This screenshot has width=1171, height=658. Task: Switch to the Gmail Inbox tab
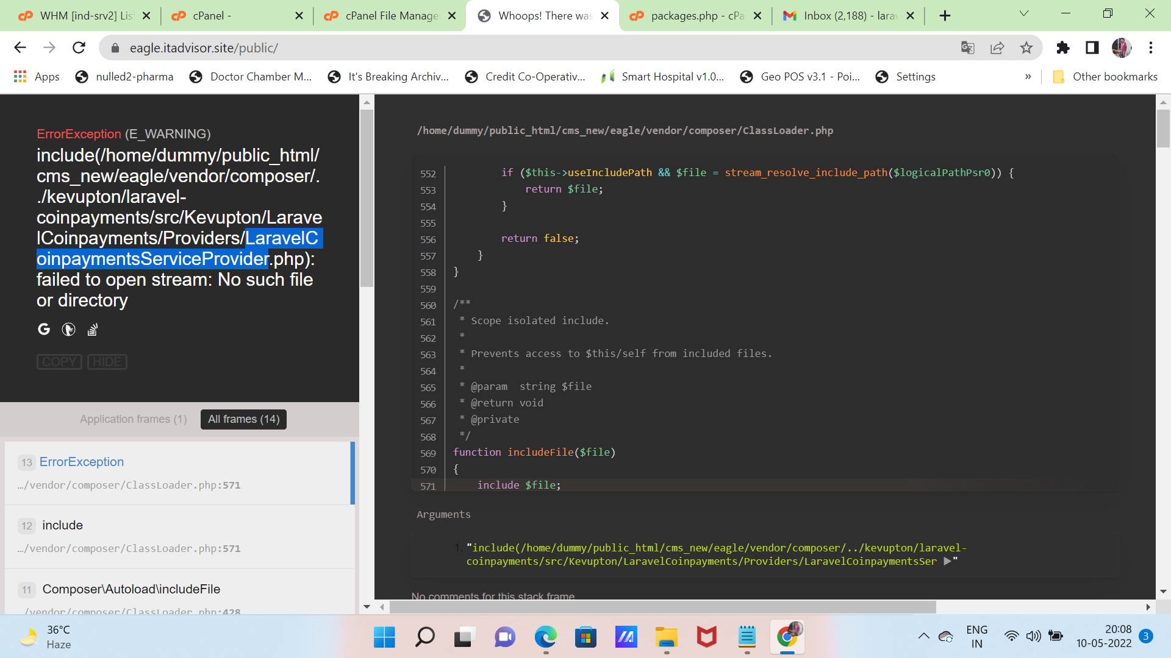pyautogui.click(x=848, y=16)
